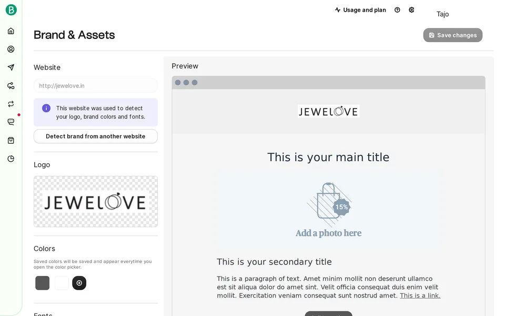505x316 pixels.
Task: Click the help question mark icon
Action: click(397, 10)
